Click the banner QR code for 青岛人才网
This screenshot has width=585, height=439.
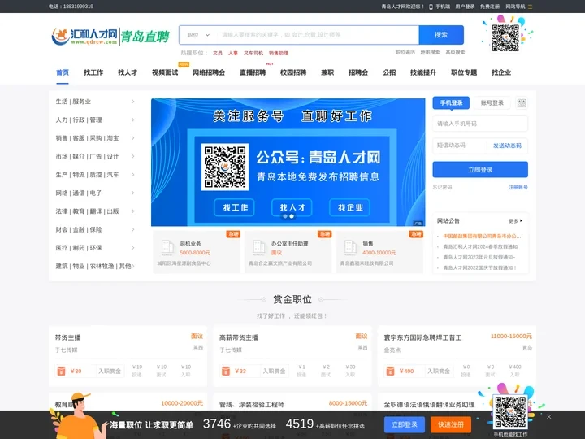(x=225, y=167)
